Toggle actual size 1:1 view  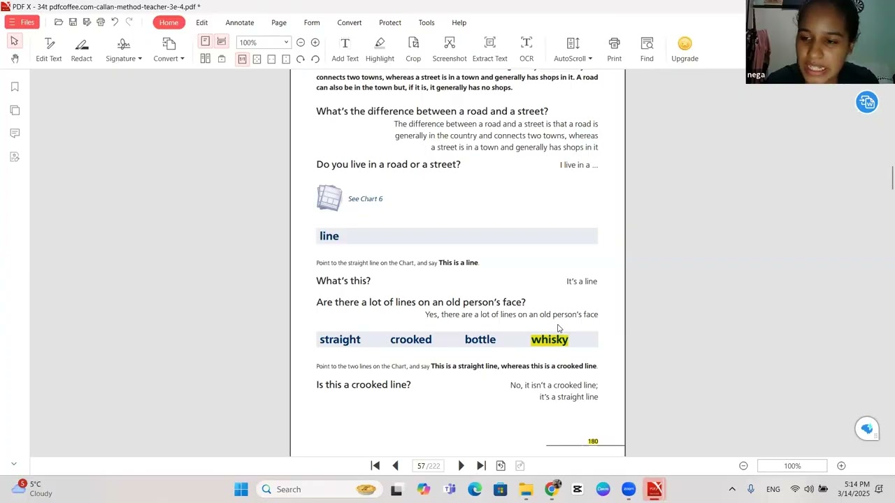tap(242, 59)
